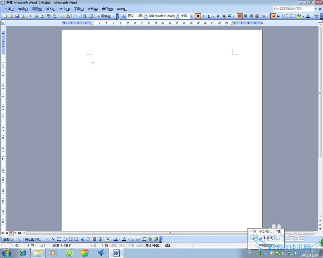Open Print Preview from the toolbar

pyautogui.click(x=42, y=16)
